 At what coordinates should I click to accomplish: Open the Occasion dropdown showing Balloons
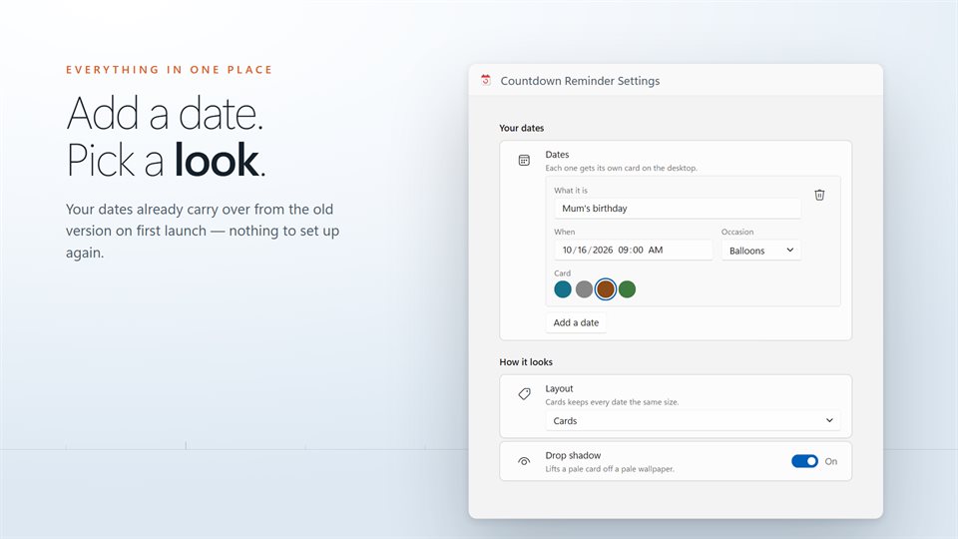click(760, 250)
